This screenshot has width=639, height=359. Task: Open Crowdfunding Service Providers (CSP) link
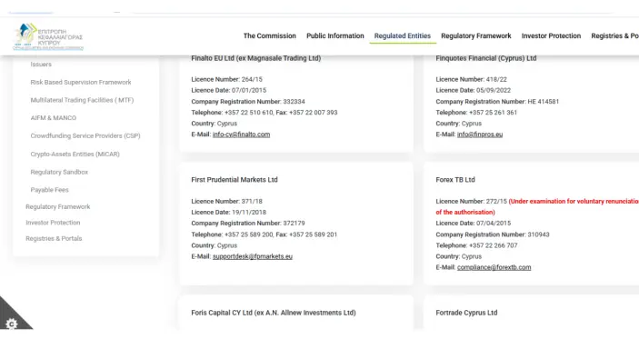pyautogui.click(x=85, y=136)
